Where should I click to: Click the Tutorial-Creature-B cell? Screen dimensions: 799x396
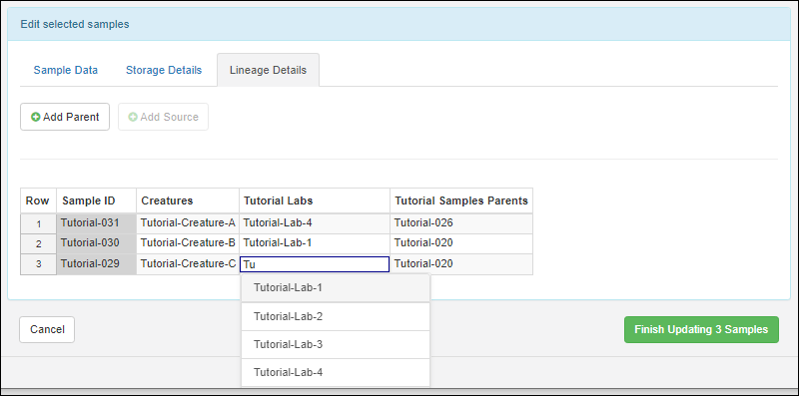tap(188, 243)
